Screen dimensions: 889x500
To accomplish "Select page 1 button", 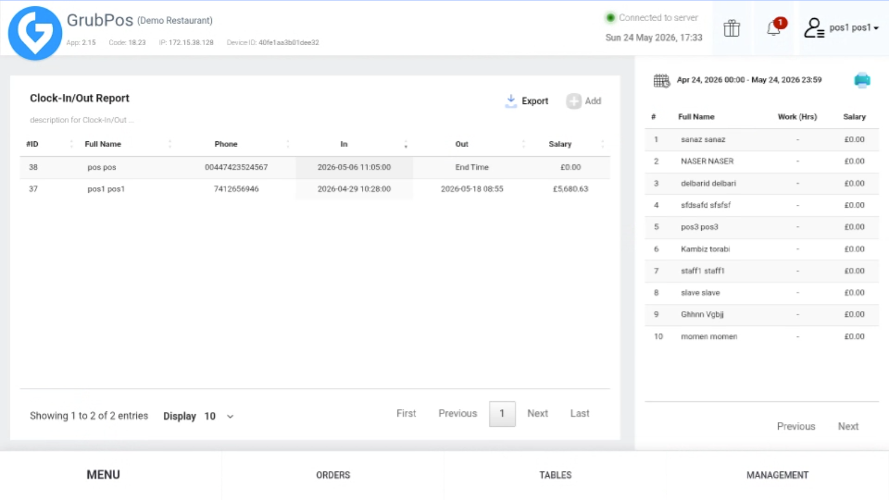I will click(502, 414).
